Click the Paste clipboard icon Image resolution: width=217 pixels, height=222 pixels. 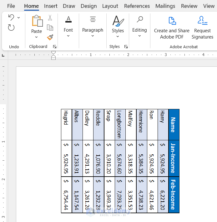coord(37,21)
